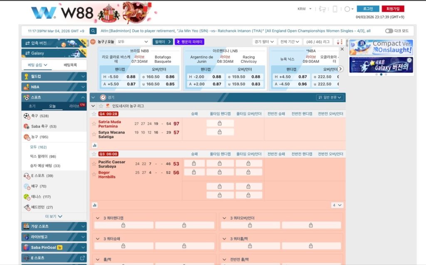Viewport: 426px width, 265px height.
Task: Open the external link icon on E 스포츠 bar
Action: 82,258
